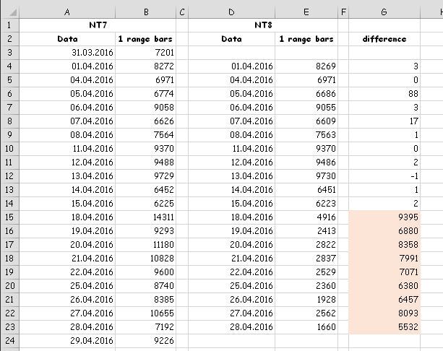Select column D header

[231, 12]
